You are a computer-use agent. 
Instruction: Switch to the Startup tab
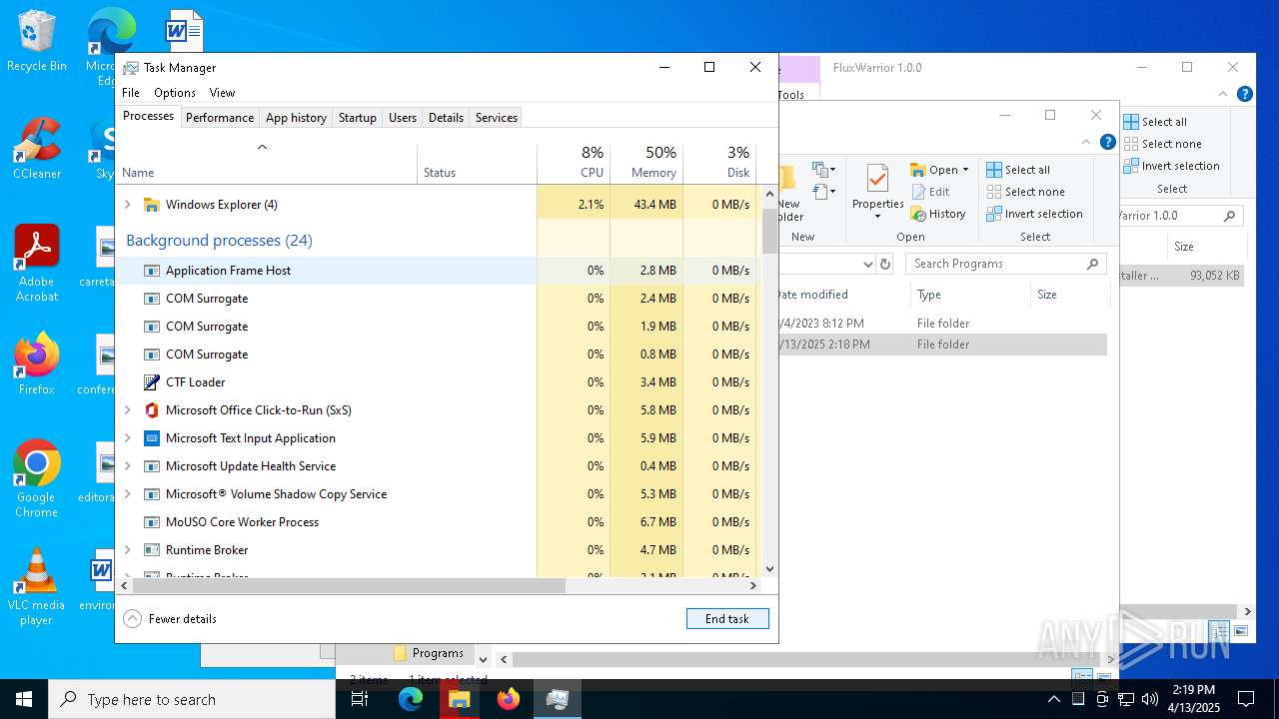(x=357, y=118)
